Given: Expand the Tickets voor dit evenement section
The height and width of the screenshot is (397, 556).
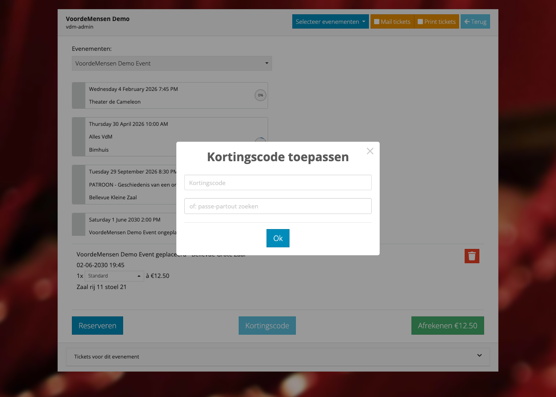Looking at the screenshot, I should [x=278, y=357].
